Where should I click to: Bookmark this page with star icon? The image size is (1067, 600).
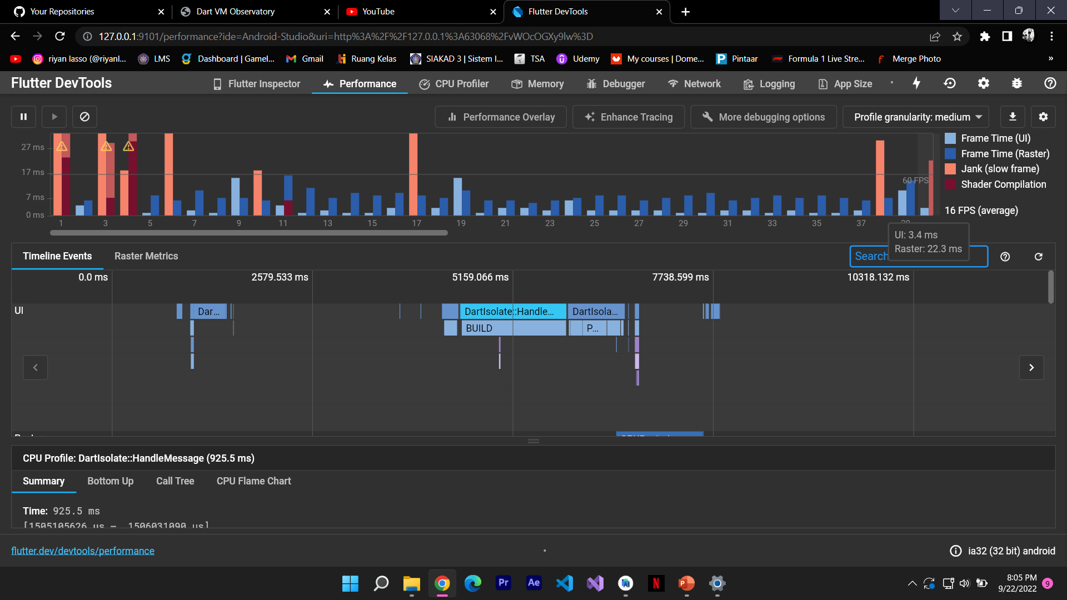pyautogui.click(x=957, y=37)
